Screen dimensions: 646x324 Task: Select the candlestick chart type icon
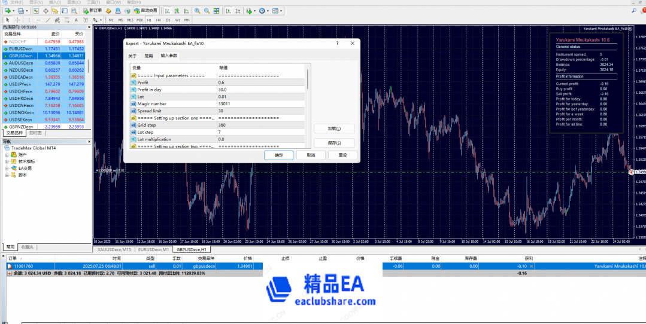click(x=177, y=11)
